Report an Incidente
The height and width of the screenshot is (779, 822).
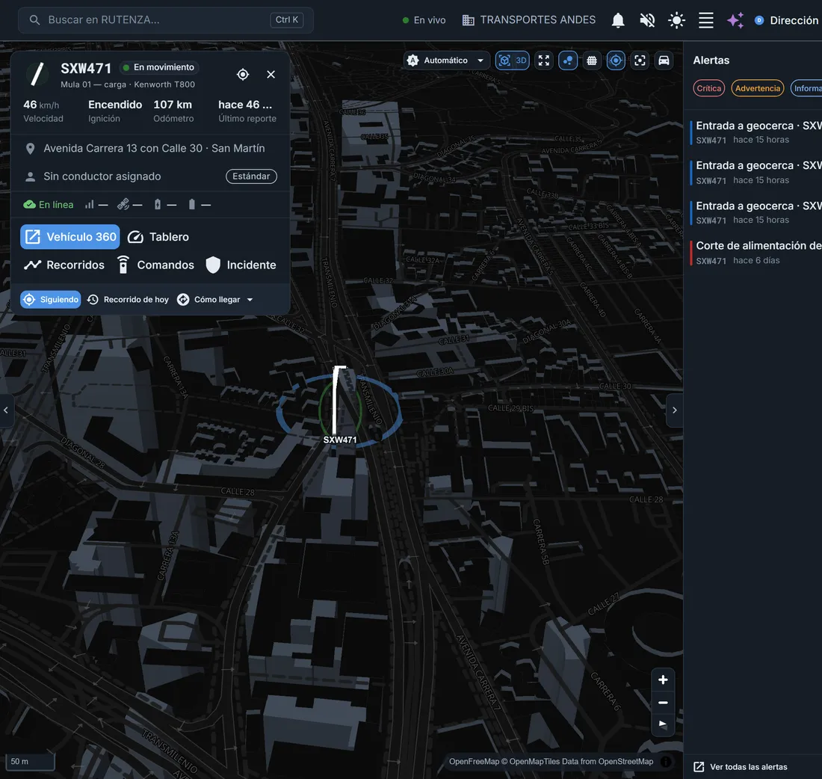(x=241, y=265)
